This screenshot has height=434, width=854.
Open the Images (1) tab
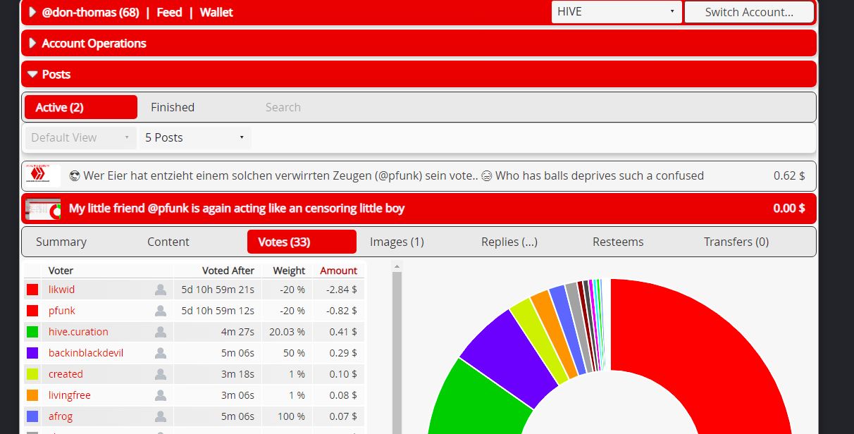pyautogui.click(x=397, y=242)
